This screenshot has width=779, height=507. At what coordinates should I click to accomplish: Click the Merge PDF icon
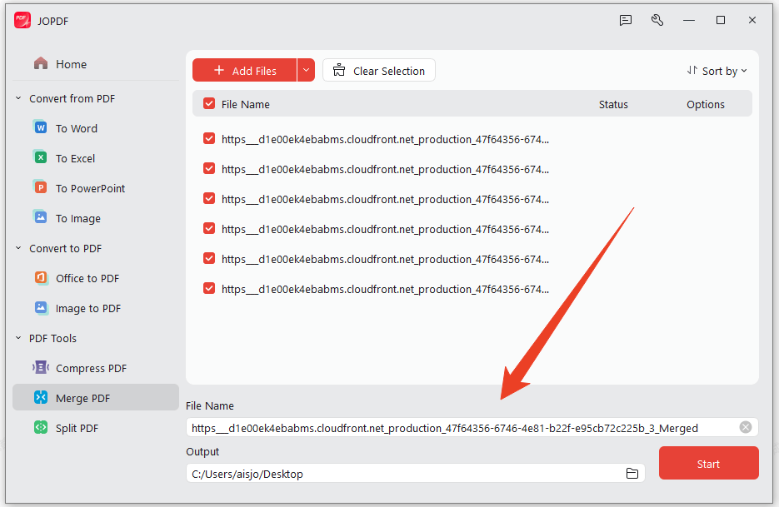(x=41, y=397)
